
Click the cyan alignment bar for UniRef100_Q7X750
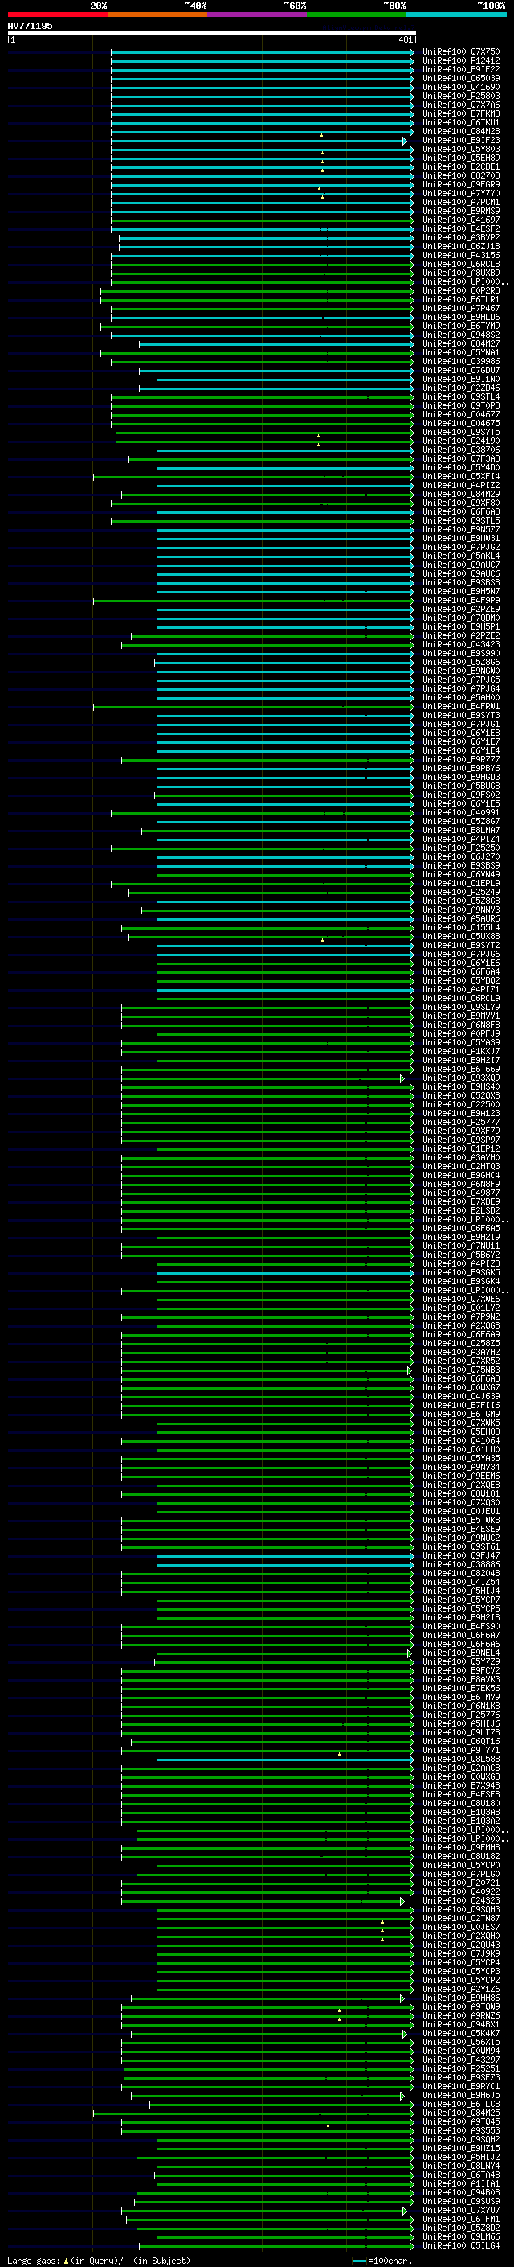[x=262, y=53]
